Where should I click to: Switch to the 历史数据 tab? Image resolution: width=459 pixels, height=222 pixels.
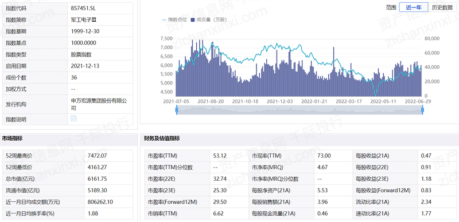442,7
